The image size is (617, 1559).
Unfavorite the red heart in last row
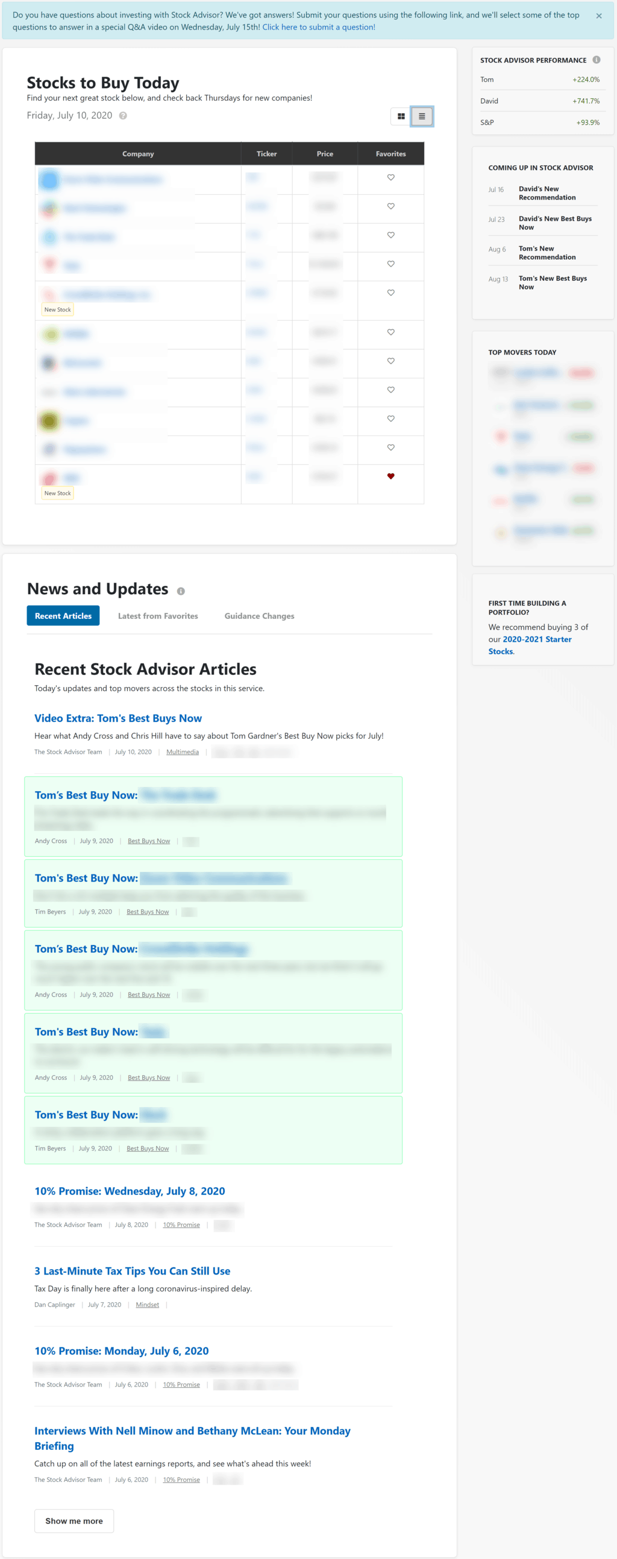point(390,476)
